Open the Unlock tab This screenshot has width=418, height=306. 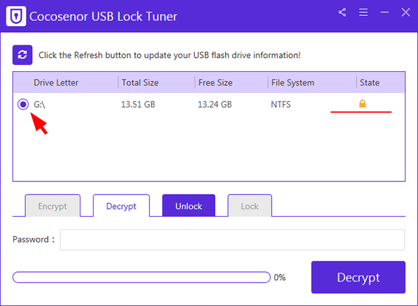189,206
